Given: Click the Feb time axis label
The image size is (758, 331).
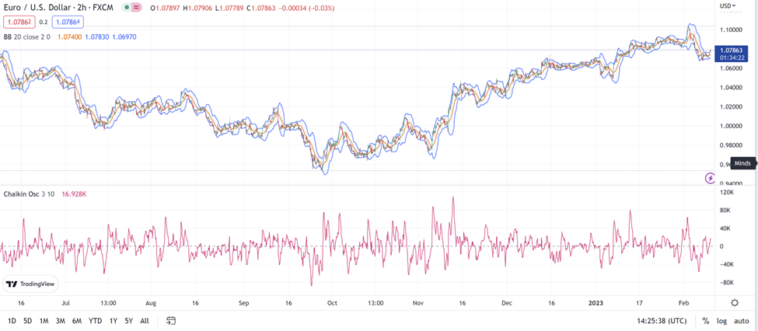Looking at the screenshot, I should [x=684, y=304].
